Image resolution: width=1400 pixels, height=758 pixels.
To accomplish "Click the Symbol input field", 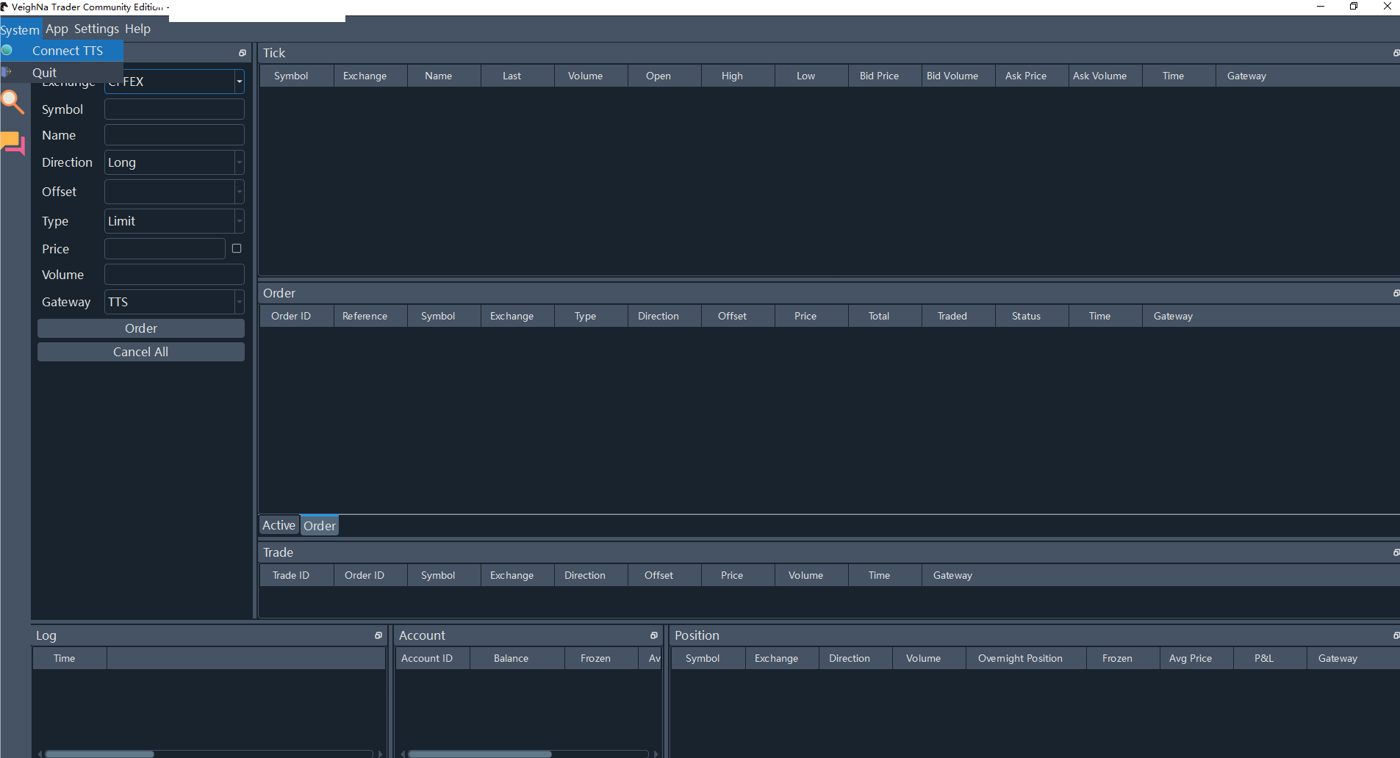I will (174, 109).
